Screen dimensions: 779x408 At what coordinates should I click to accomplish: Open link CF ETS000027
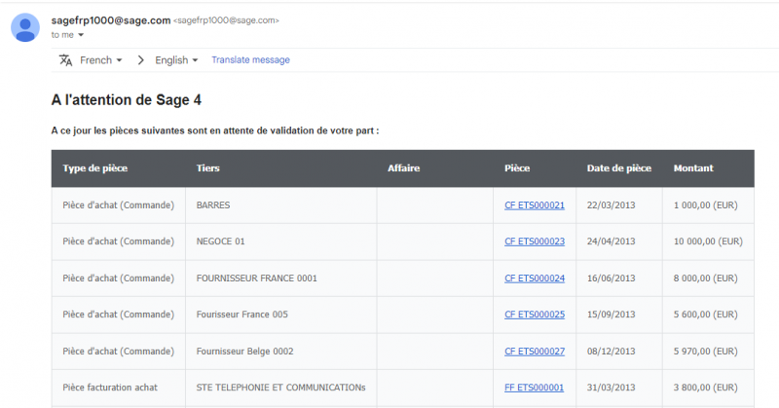(535, 352)
